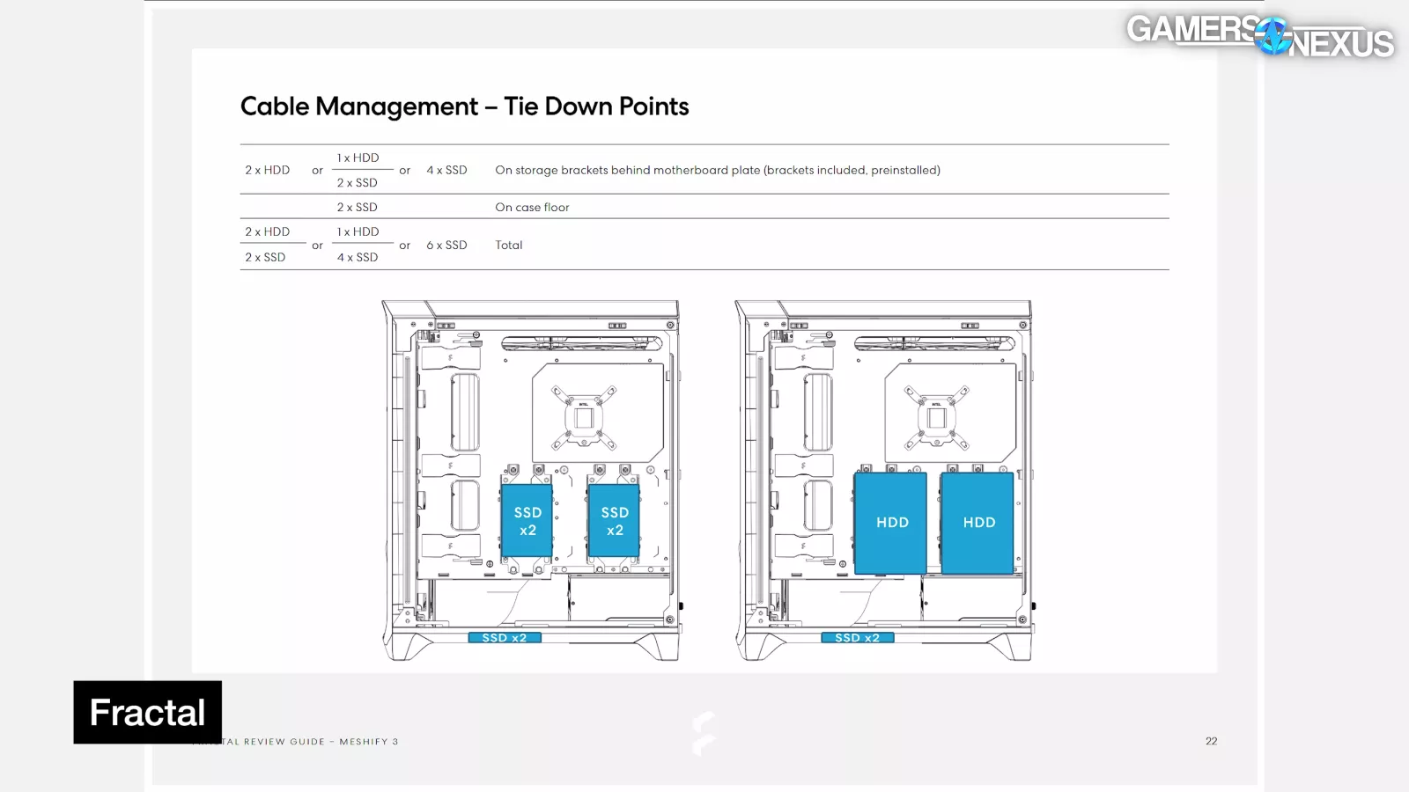Click the '6 x SSD' table entry

click(446, 245)
